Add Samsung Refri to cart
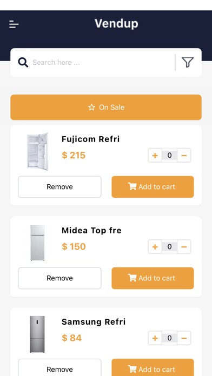This screenshot has width=212, height=376. [153, 367]
